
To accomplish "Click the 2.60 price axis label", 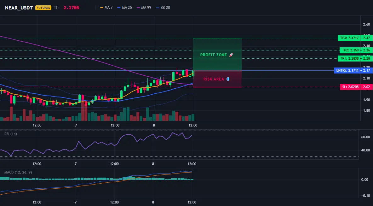I will pyautogui.click(x=366, y=24).
